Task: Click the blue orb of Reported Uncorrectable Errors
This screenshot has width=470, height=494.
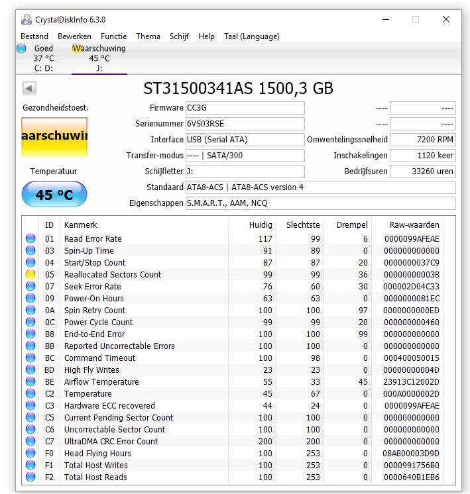Action: click(x=30, y=346)
